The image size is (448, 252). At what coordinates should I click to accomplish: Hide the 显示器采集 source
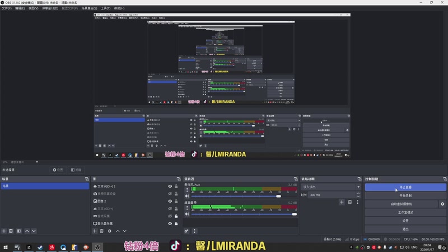click(170, 223)
